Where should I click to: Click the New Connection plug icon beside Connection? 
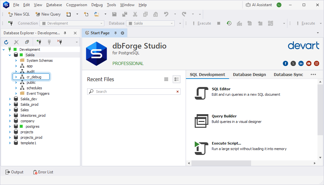[10, 23]
